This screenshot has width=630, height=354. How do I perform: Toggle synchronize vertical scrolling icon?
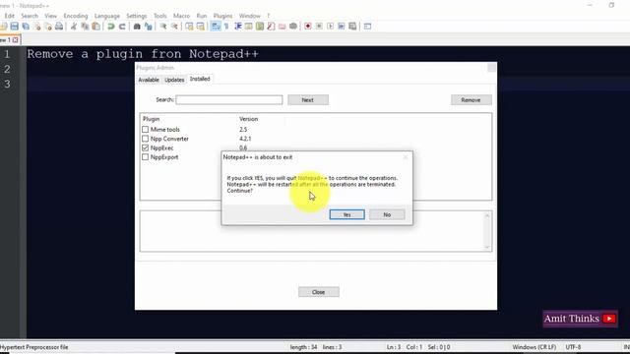coord(189,27)
